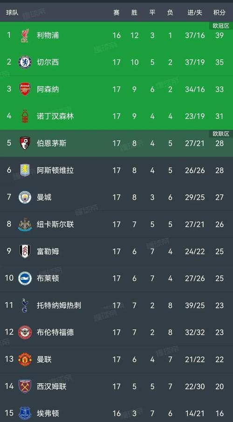
Task: Click the Brighton seagull badge
Action: (25, 278)
